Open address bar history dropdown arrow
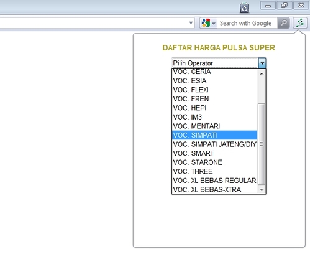This screenshot has width=310, height=254. [x=191, y=23]
